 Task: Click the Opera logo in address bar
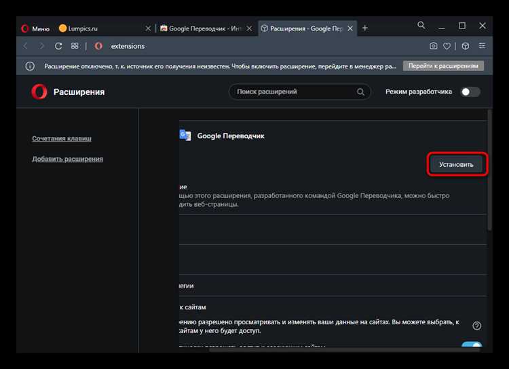[98, 46]
